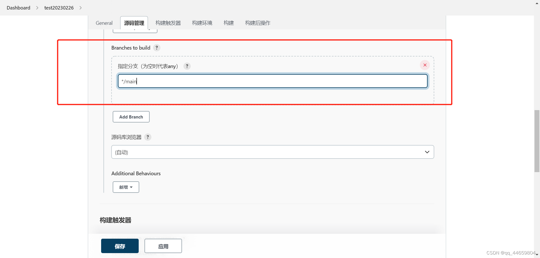This screenshot has width=540, height=258.
Task: Select the 源码管理 tab
Action: pos(134,23)
